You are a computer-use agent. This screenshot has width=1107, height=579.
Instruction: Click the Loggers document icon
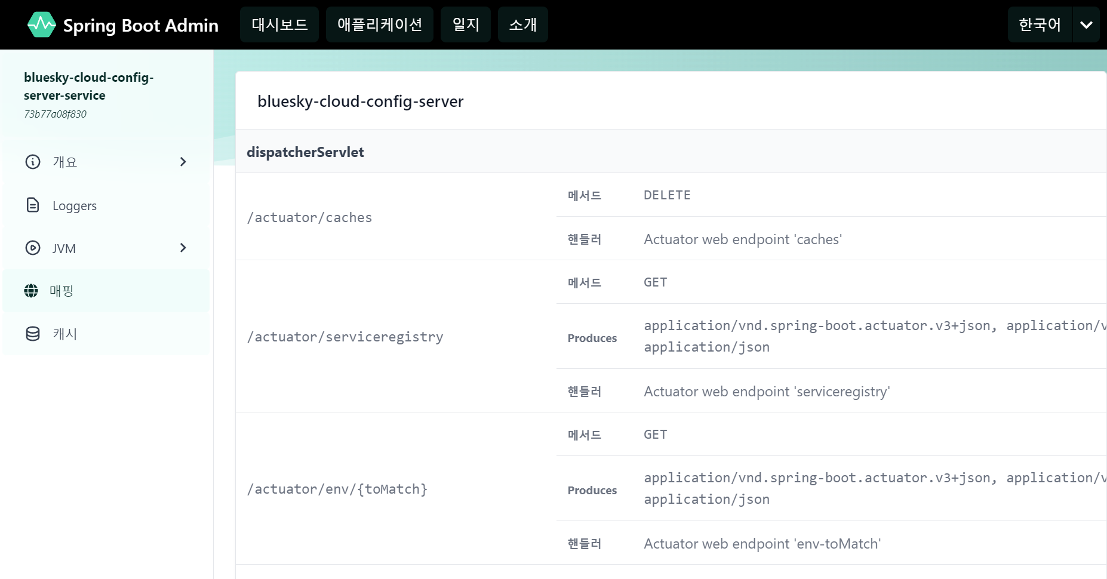click(x=33, y=205)
